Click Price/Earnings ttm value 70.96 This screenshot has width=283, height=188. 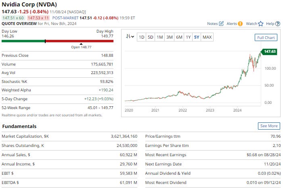pyautogui.click(x=275, y=136)
